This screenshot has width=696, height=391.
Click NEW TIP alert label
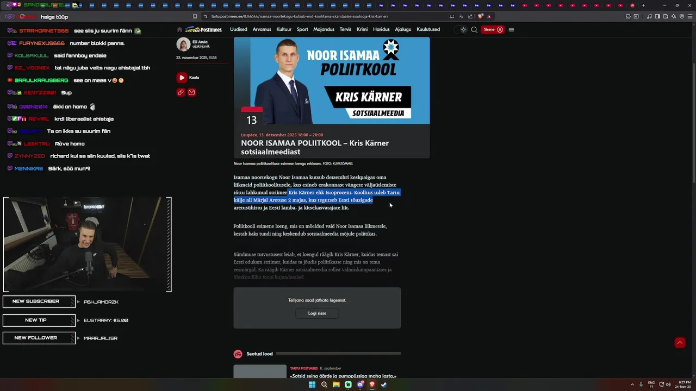[x=39, y=320]
